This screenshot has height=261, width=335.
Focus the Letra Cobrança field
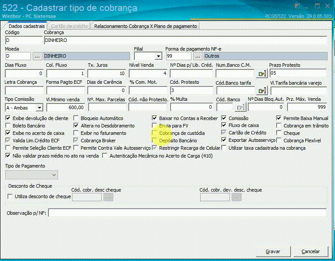(x=24, y=90)
